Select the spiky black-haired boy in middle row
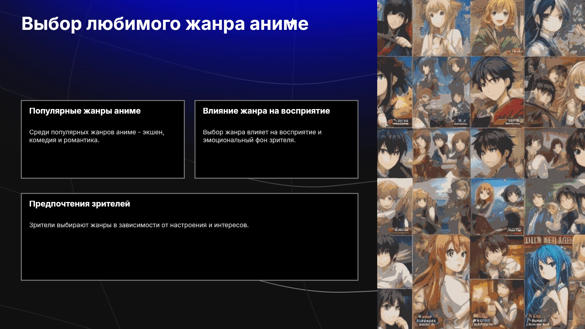This screenshot has width=585, height=329. click(x=497, y=153)
